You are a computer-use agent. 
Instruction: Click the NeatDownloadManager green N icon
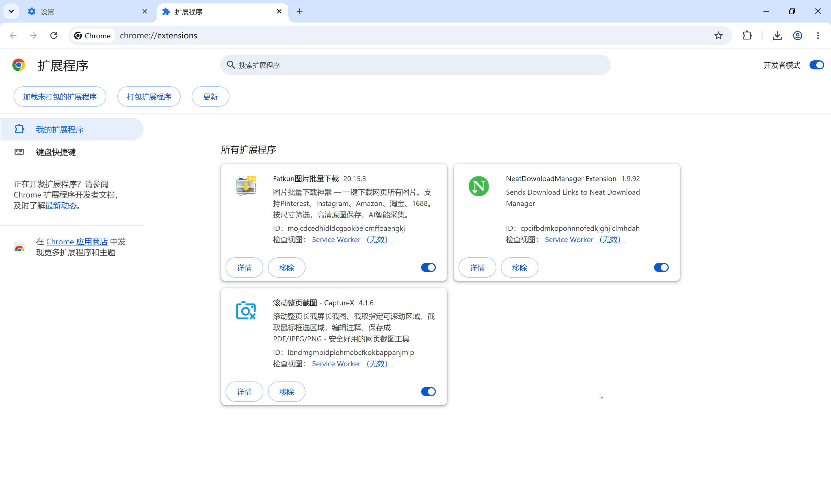pyautogui.click(x=479, y=186)
